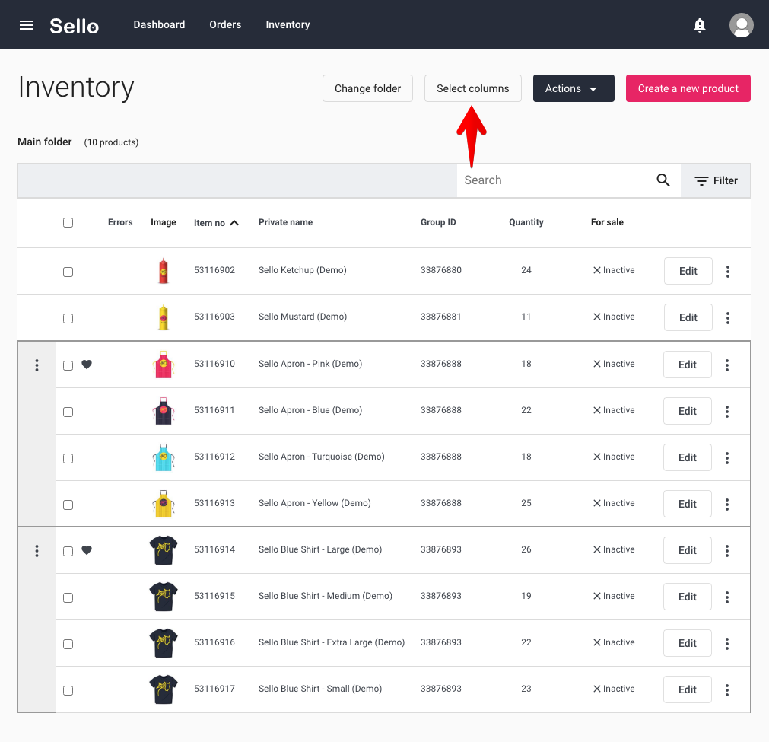Edit the Sello Mustard product

click(688, 317)
